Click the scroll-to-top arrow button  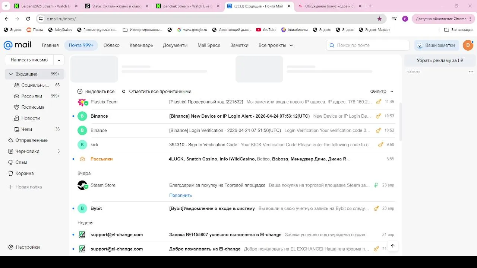coord(392,246)
